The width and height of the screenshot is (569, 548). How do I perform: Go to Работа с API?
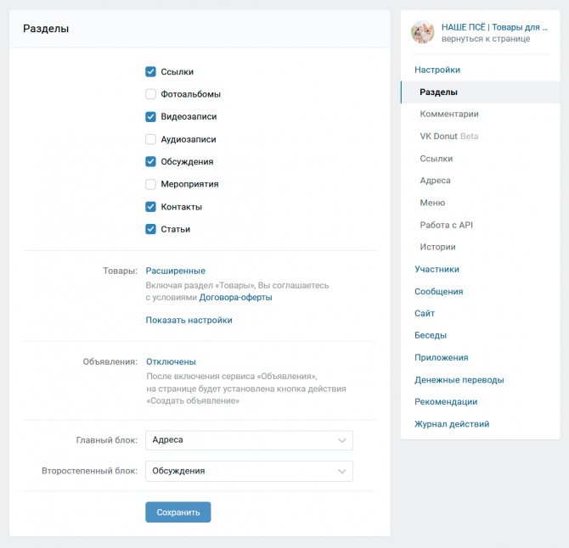[x=446, y=225]
